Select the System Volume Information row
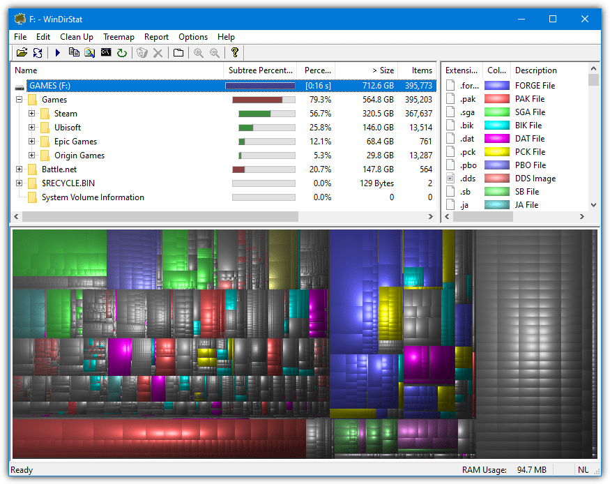610x484 pixels. 224,197
